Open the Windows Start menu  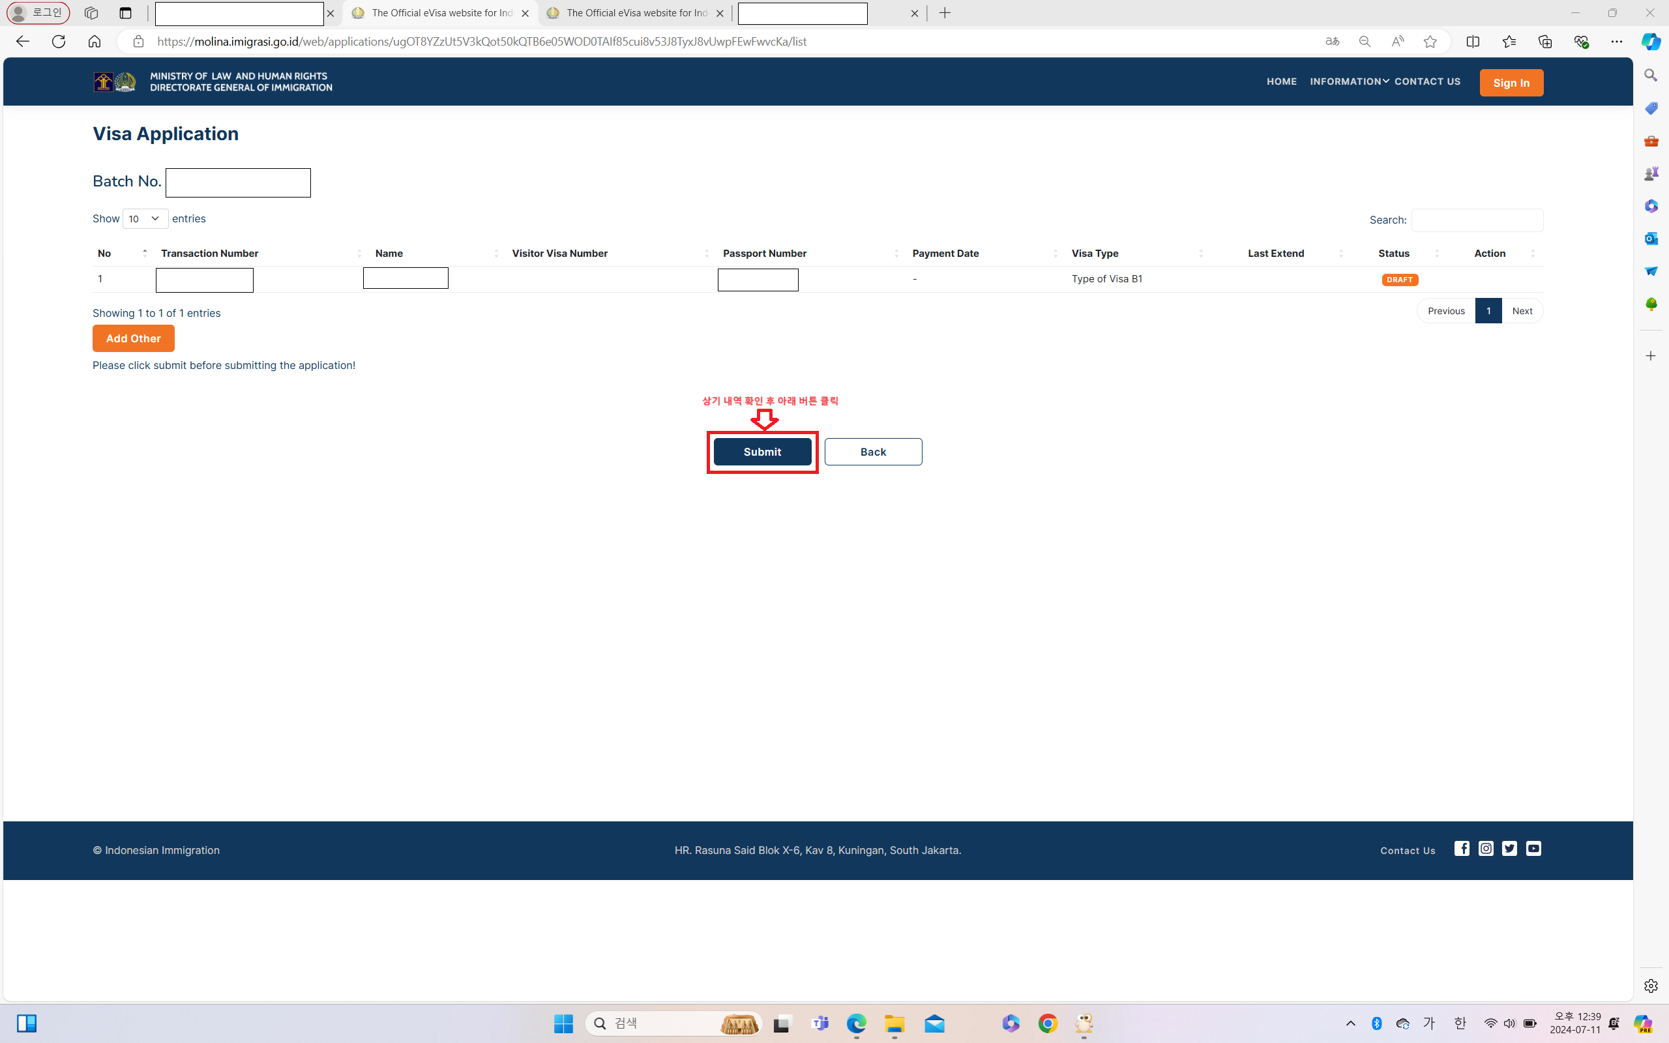(x=563, y=1023)
